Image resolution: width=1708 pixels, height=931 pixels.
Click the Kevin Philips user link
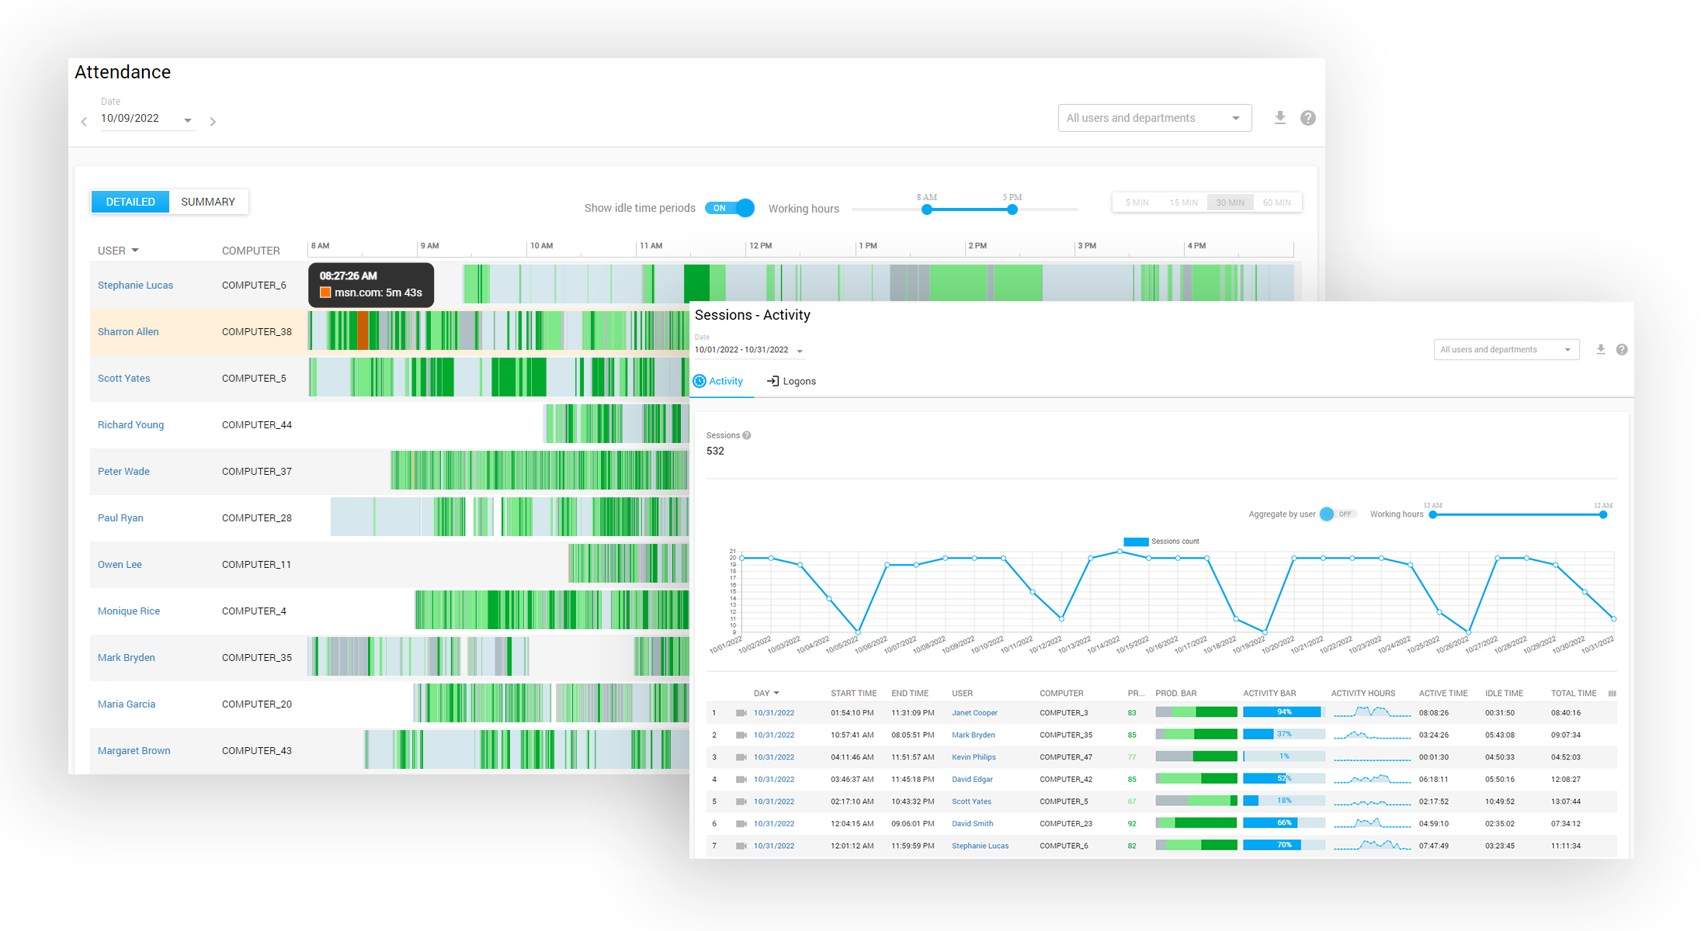pyautogui.click(x=974, y=757)
